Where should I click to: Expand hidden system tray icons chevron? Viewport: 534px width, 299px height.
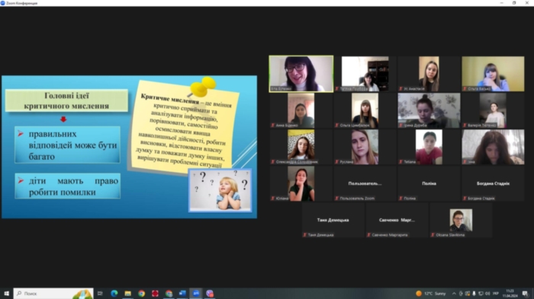click(x=454, y=294)
